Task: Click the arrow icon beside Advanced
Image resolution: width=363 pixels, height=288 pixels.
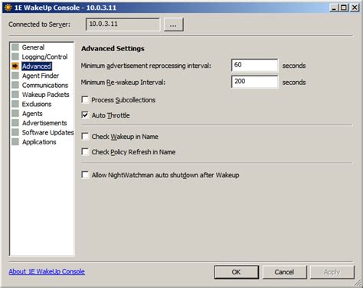Action: [15, 66]
